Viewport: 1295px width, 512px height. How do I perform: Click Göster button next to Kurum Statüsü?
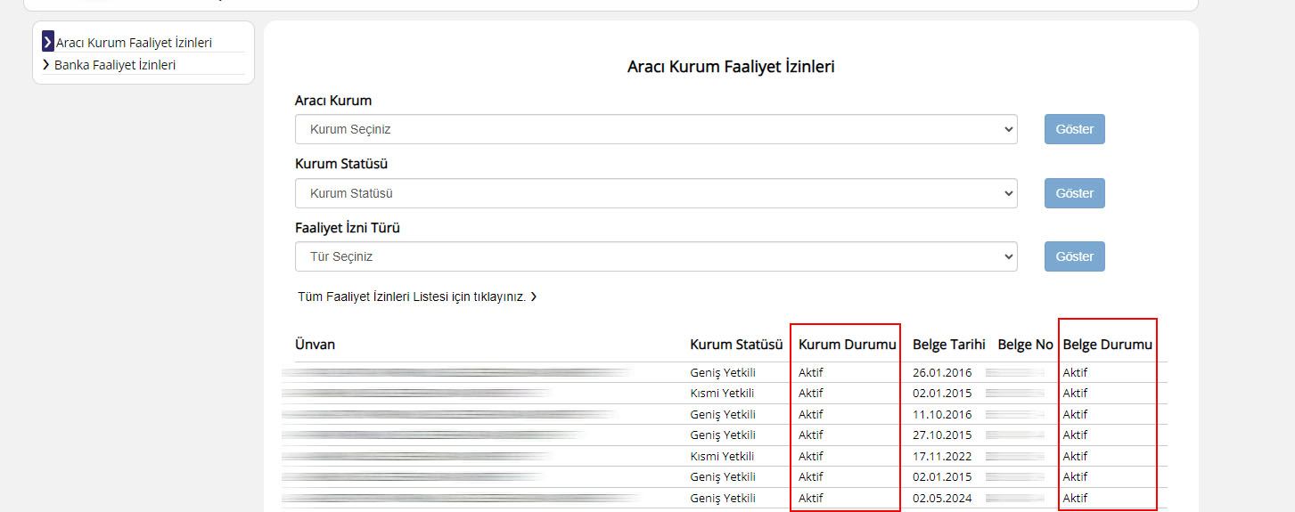pos(1075,193)
